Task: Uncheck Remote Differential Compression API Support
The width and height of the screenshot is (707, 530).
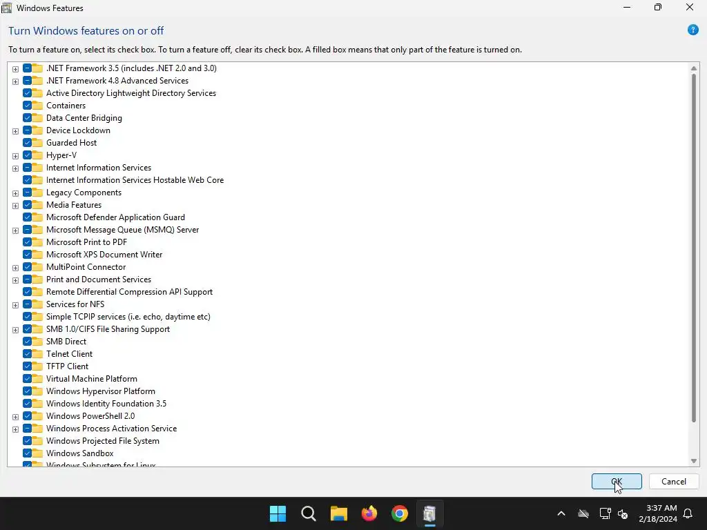Action: tap(27, 292)
